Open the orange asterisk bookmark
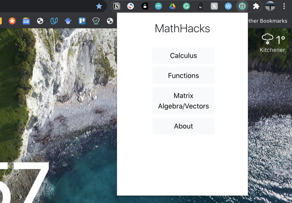Viewport: 292px width, 203px height. click(x=12, y=21)
